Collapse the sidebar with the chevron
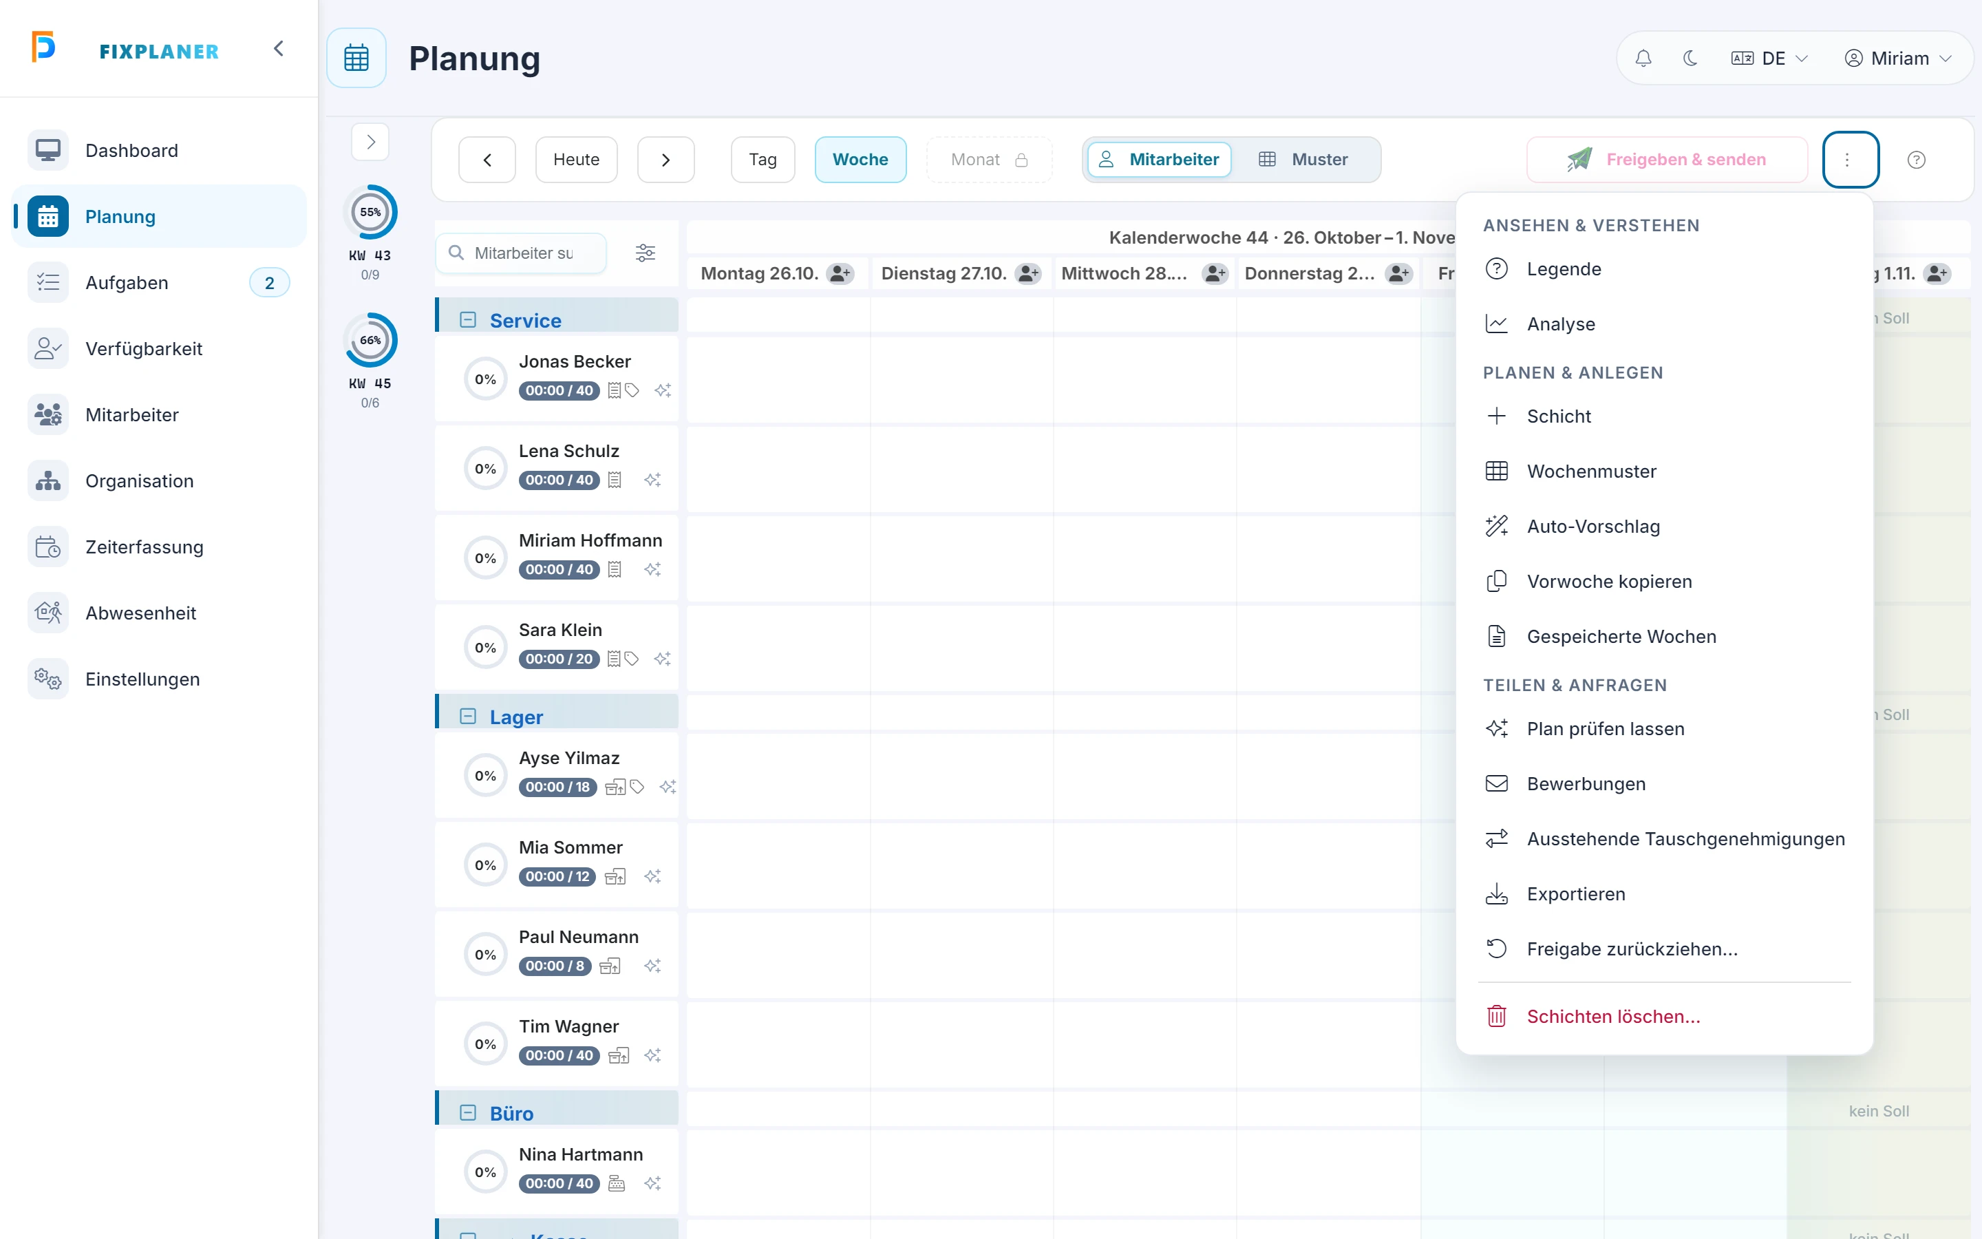This screenshot has width=1982, height=1239. pyautogui.click(x=279, y=49)
